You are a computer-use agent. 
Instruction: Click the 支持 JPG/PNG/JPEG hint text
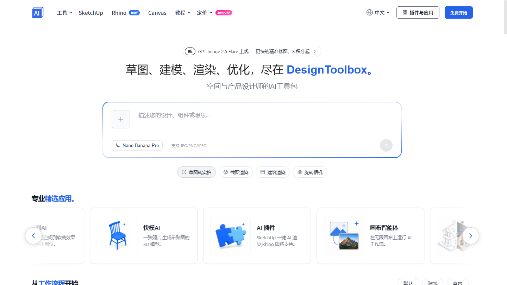pos(189,146)
